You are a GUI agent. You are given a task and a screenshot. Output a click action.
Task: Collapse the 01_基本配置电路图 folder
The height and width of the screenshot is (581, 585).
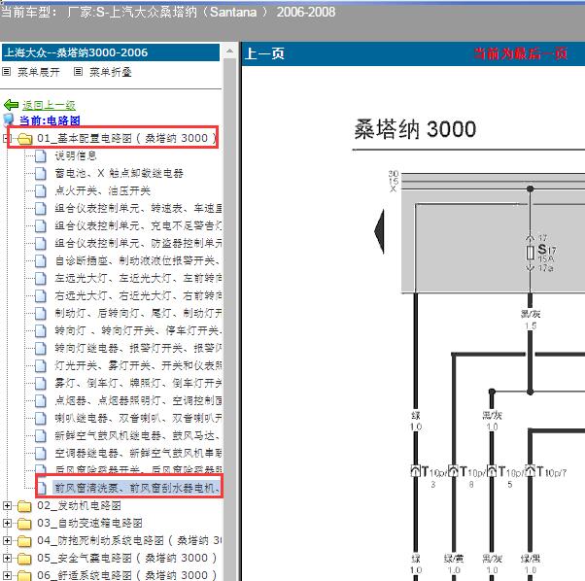[7, 138]
